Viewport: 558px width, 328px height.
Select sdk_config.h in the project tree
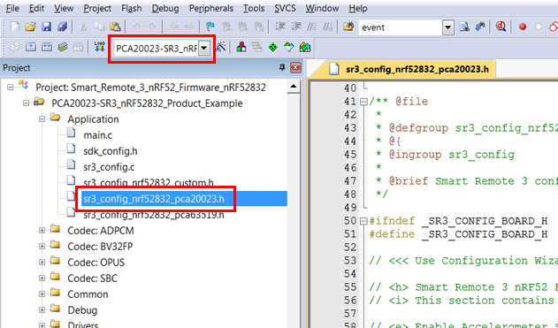pyautogui.click(x=111, y=151)
